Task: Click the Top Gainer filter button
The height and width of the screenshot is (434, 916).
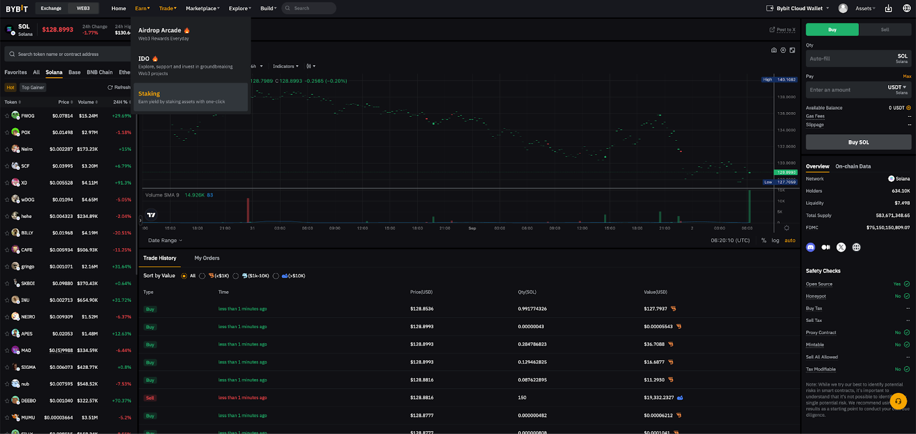Action: 33,87
